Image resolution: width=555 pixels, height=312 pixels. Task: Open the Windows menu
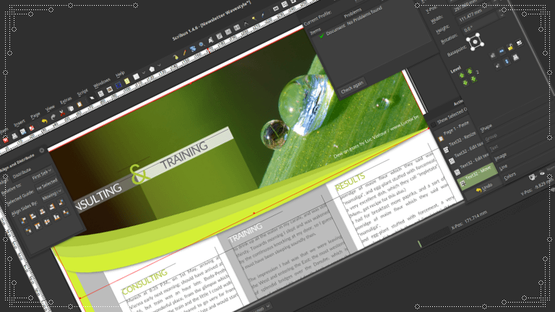pyautogui.click(x=102, y=83)
